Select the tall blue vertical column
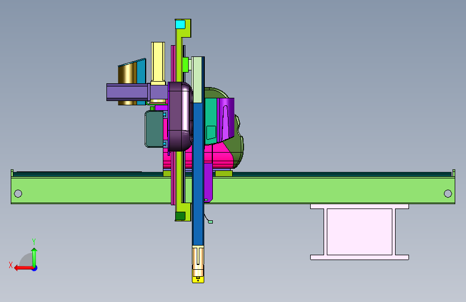The width and height of the screenshot is (466, 302). (198, 175)
